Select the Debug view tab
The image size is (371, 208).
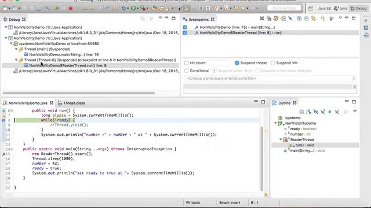[x=14, y=19]
